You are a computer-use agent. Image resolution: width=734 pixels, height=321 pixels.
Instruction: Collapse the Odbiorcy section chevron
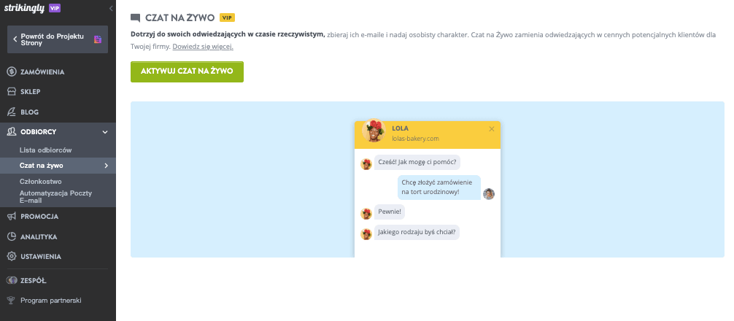[x=105, y=132]
